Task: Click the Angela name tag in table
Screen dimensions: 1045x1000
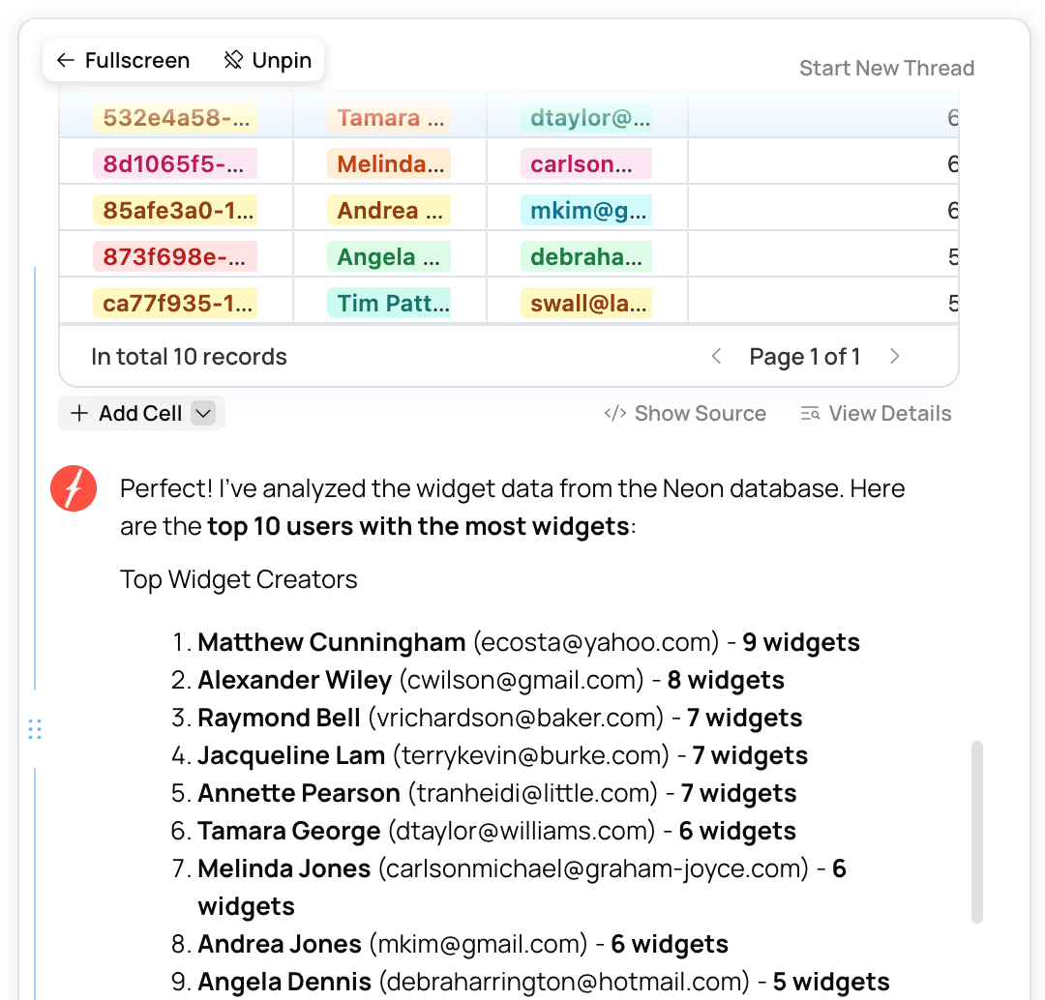Action: click(x=389, y=257)
